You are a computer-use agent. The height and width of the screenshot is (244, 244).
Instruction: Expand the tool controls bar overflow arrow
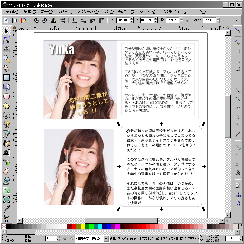pos(237,20)
